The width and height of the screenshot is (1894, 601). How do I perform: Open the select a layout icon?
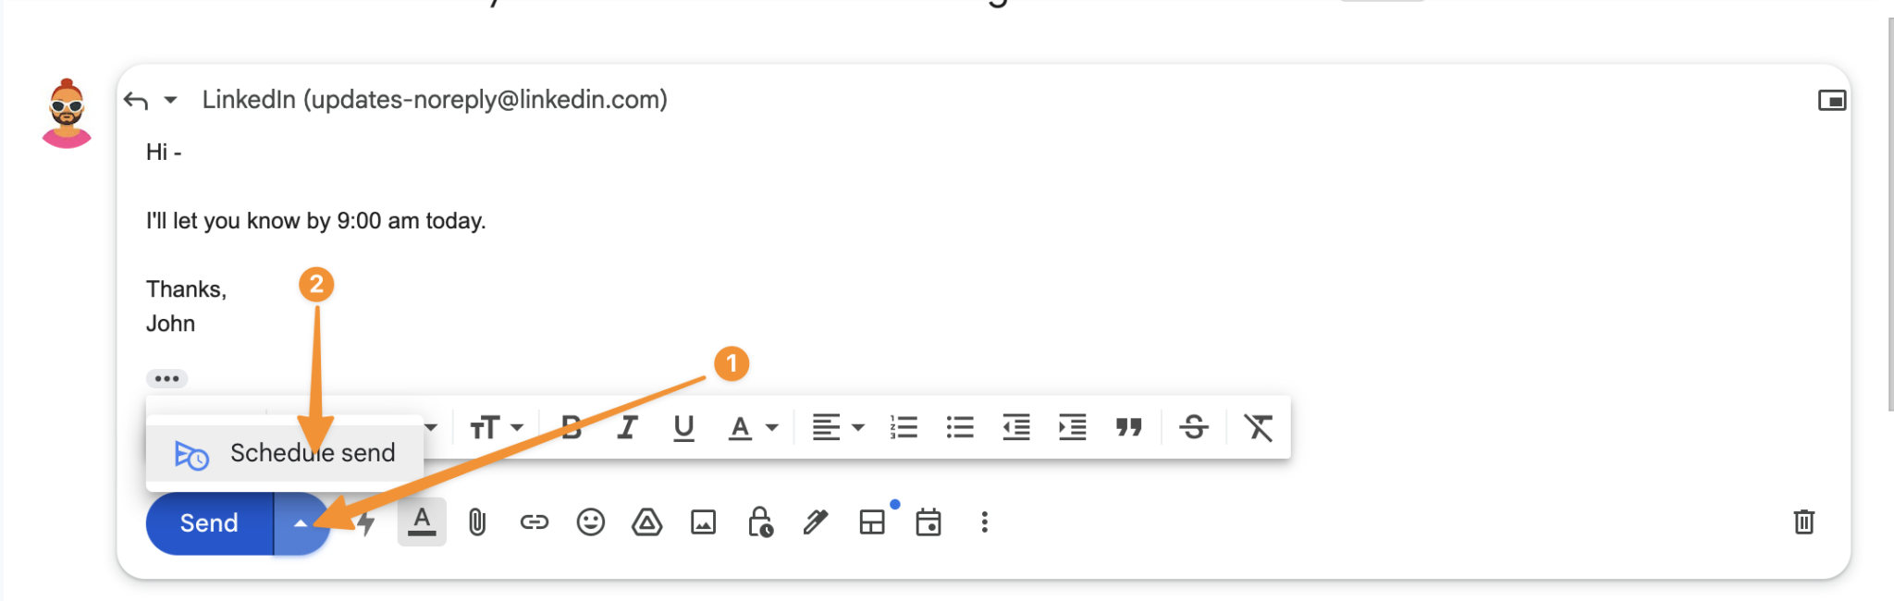[x=872, y=522]
